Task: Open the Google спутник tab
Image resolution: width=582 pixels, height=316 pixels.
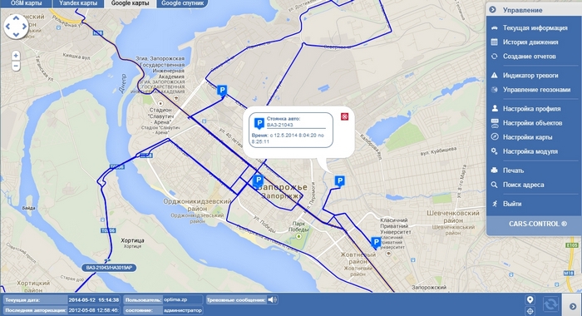Action: click(x=182, y=3)
